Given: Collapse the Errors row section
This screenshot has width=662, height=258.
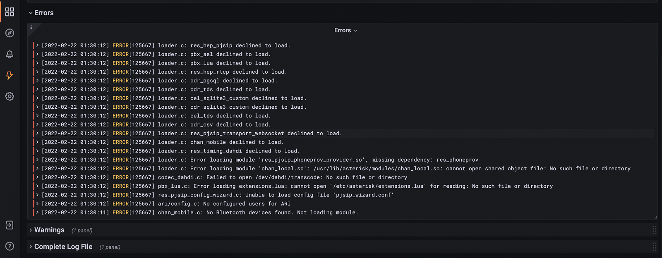Looking at the screenshot, I should [41, 13].
